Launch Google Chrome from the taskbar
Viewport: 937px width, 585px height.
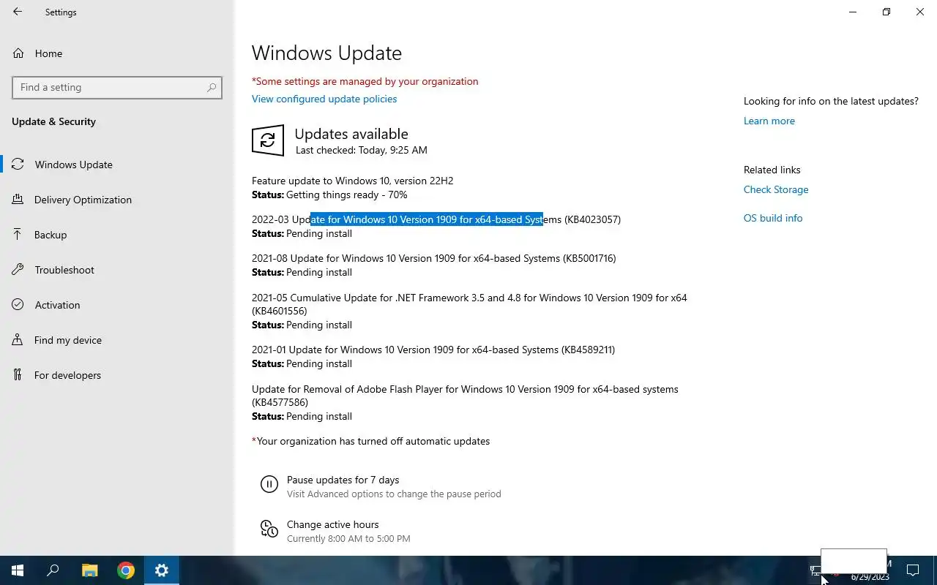[x=126, y=570]
